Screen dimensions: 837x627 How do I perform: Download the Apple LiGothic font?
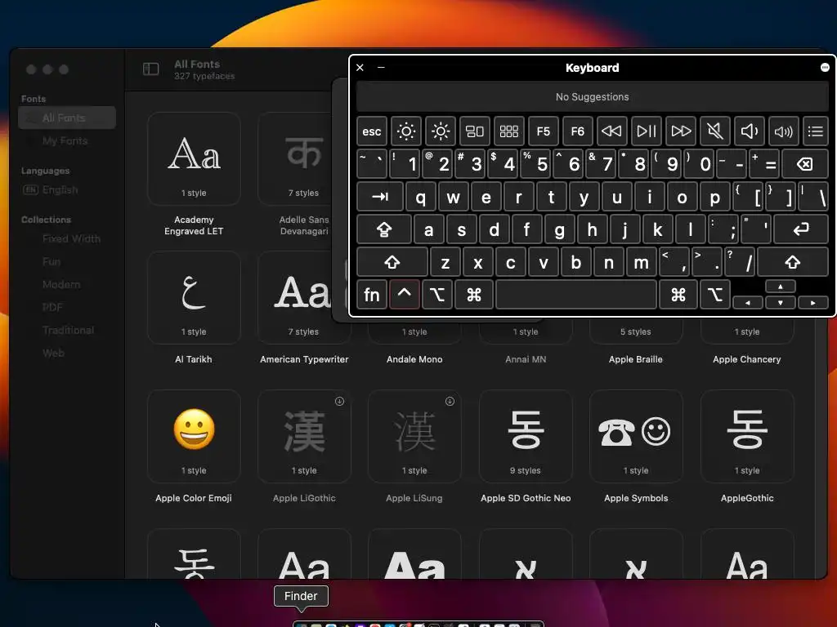tap(339, 402)
